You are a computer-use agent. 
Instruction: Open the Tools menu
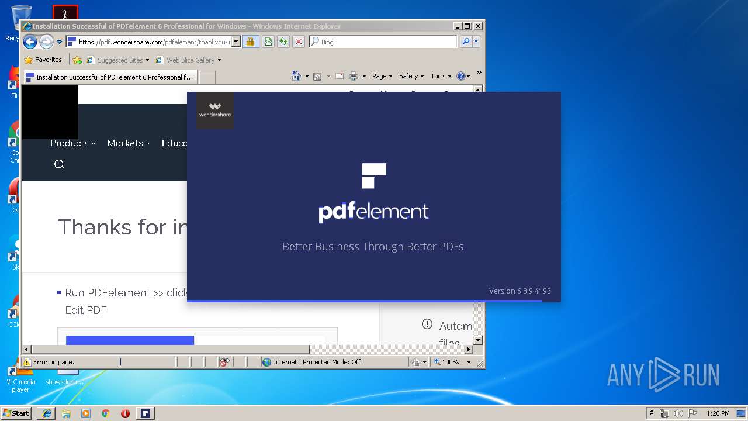coord(441,76)
